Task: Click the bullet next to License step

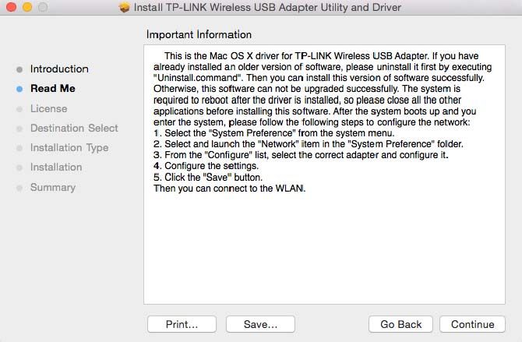Action: point(19,109)
